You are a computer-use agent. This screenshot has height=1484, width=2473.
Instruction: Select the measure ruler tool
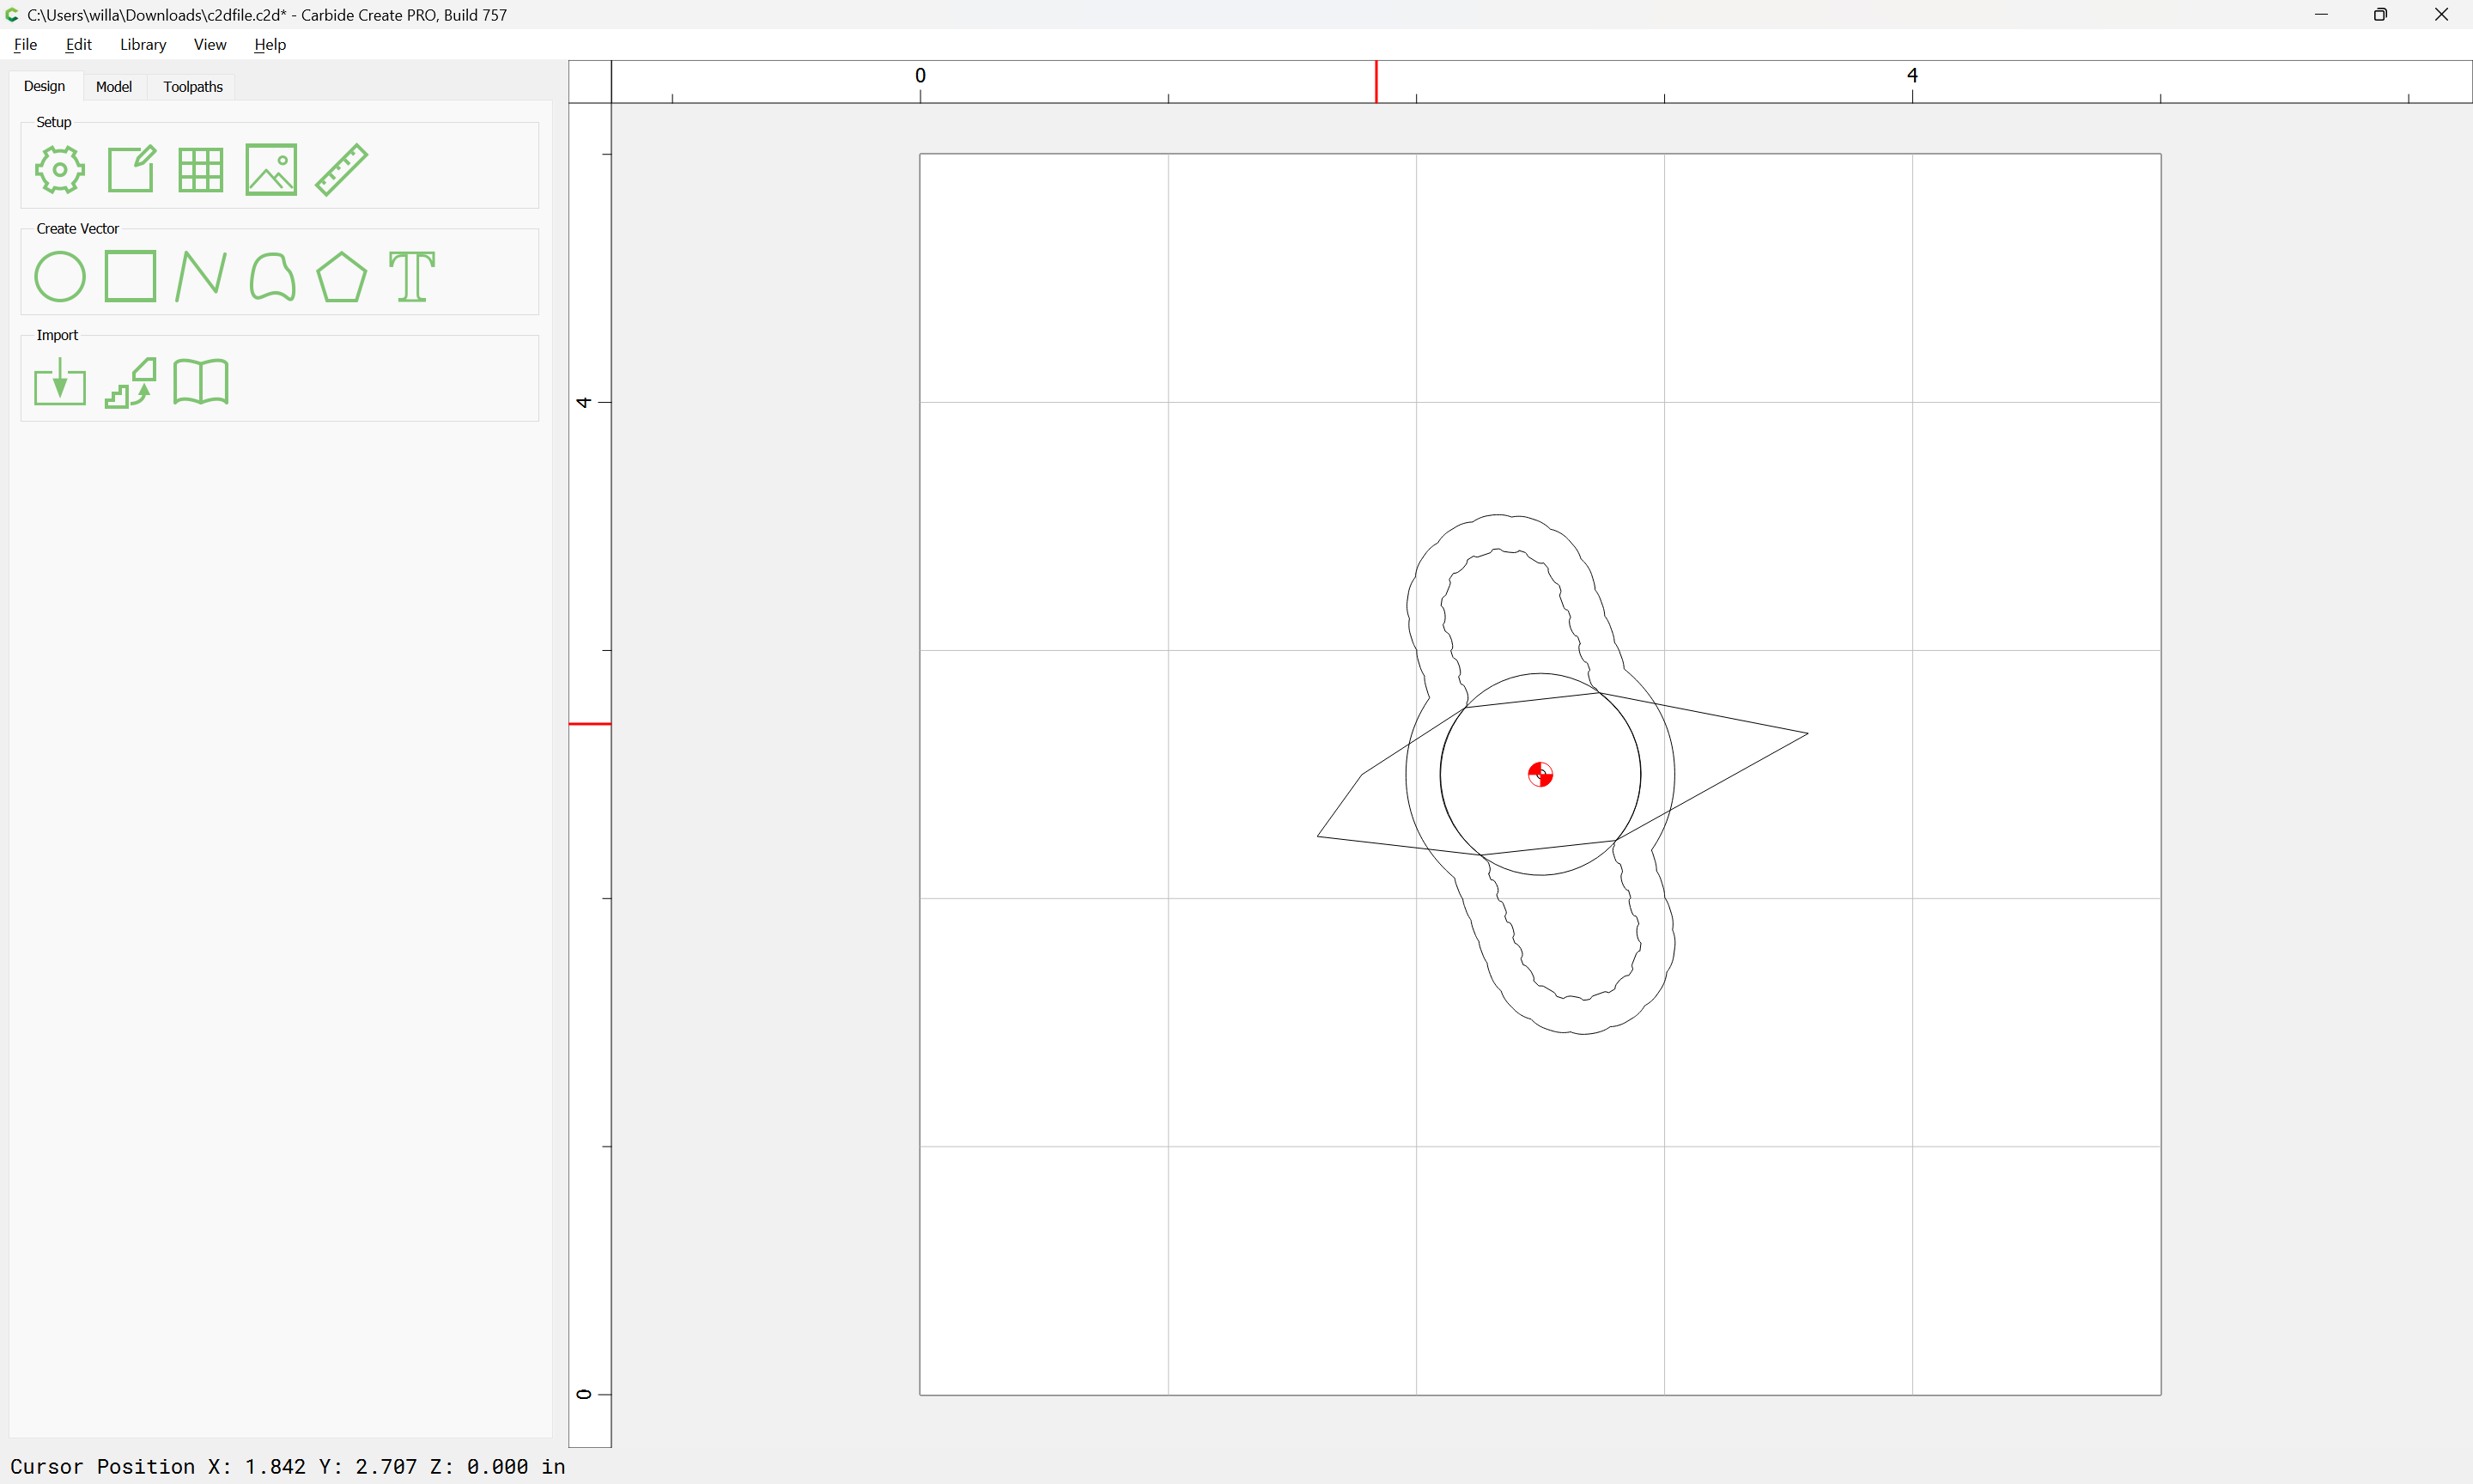coord(342,170)
